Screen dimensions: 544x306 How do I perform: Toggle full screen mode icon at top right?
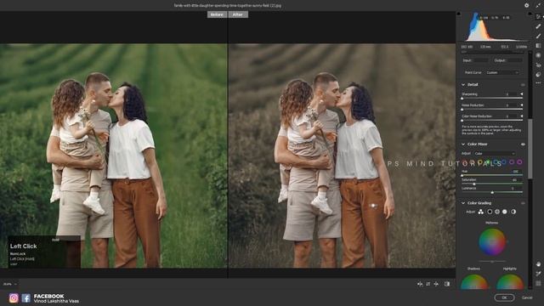click(538, 5)
